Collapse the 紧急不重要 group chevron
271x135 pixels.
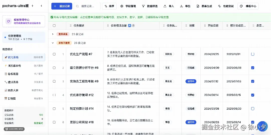coord(53,43)
